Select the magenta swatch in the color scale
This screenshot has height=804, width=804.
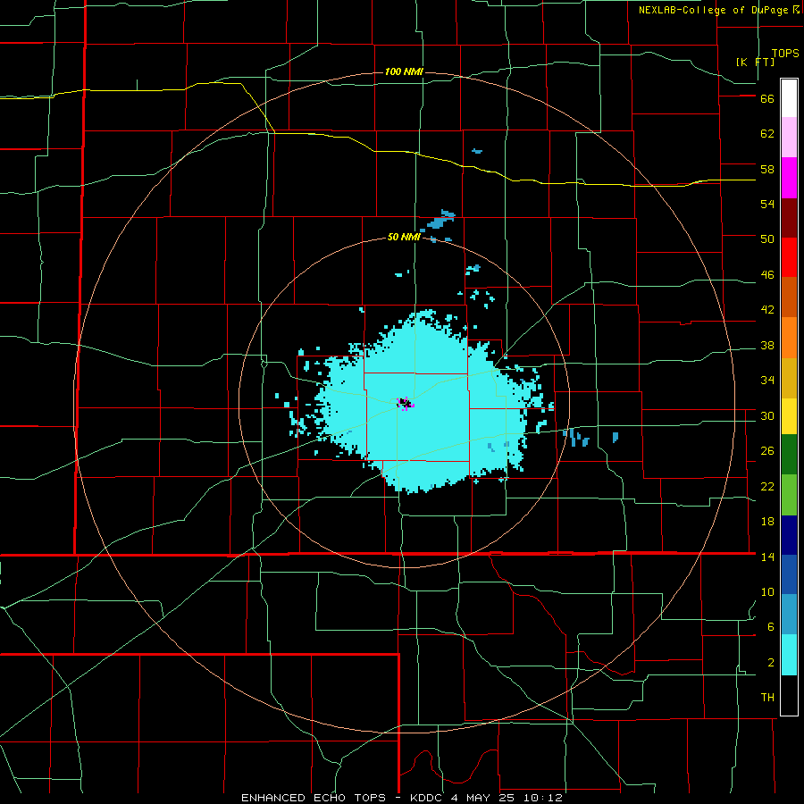[x=789, y=178]
